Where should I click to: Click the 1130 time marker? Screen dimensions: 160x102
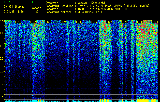(x=155, y=22)
